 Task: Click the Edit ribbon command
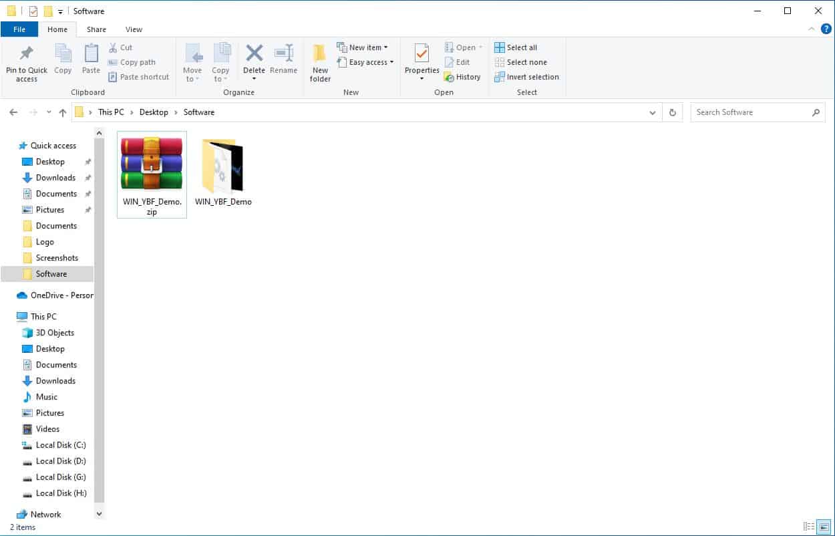(457, 62)
